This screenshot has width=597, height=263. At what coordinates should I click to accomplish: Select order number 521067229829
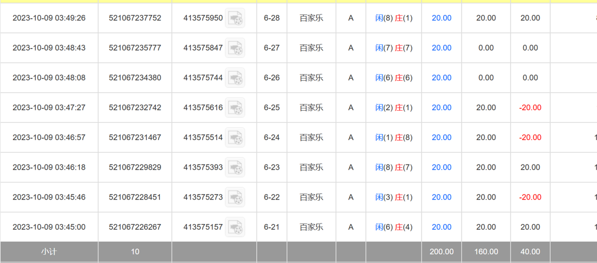pos(135,167)
